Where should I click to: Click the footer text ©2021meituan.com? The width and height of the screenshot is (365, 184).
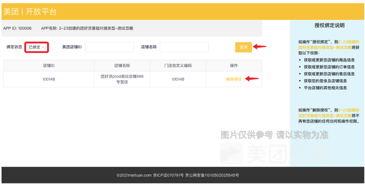(x=134, y=175)
